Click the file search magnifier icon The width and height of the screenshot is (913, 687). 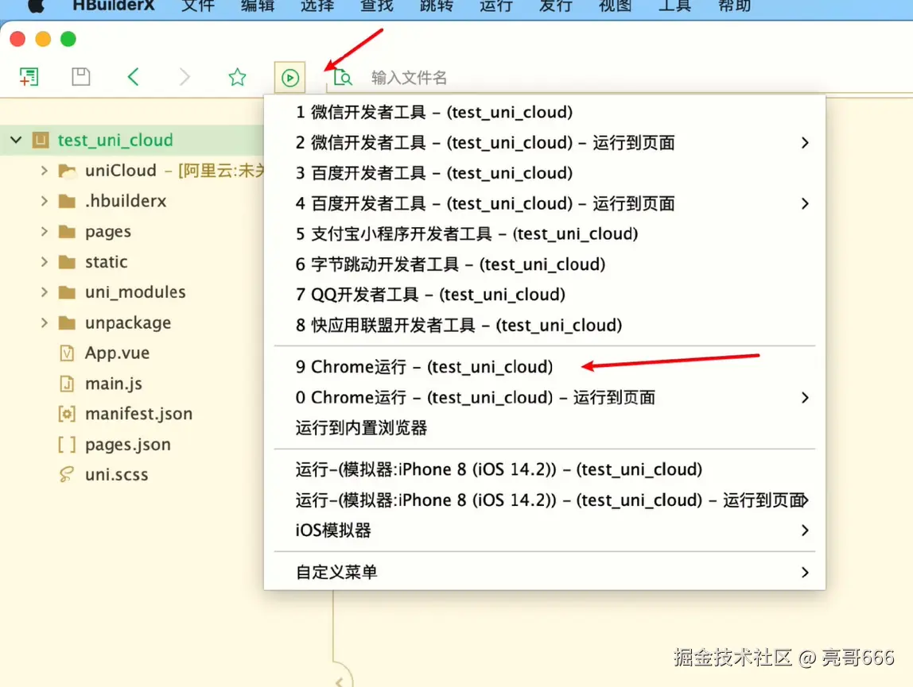coord(342,77)
